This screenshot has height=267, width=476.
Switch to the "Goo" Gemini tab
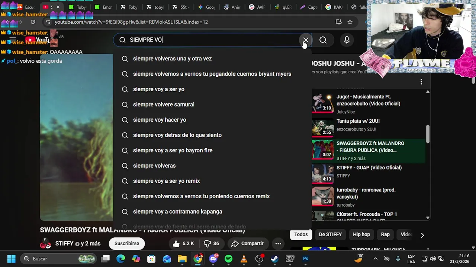click(x=206, y=7)
